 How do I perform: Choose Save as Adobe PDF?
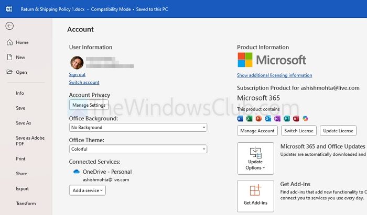(30, 141)
